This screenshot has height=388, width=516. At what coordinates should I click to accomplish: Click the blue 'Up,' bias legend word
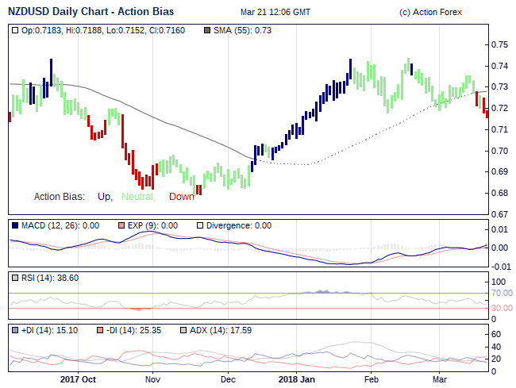tap(105, 197)
